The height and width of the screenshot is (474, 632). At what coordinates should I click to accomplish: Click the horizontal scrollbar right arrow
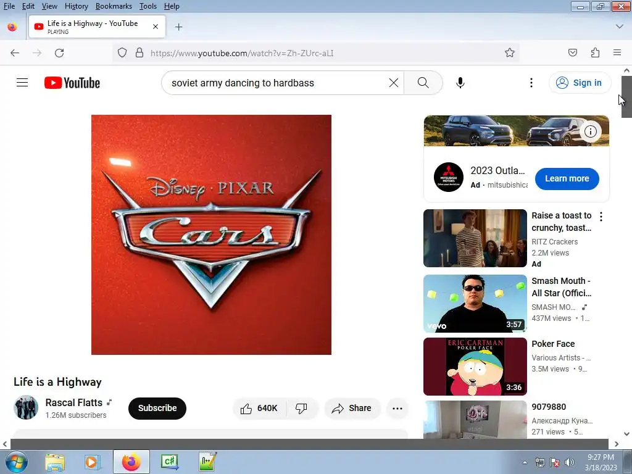617,444
